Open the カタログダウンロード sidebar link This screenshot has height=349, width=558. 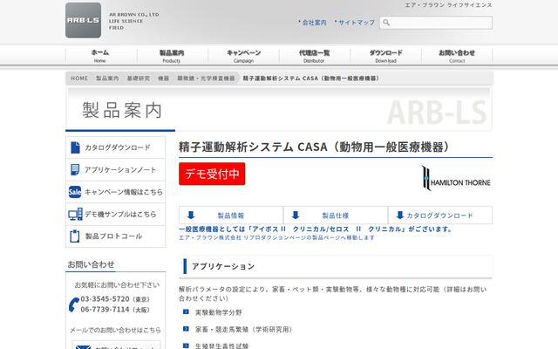pyautogui.click(x=116, y=147)
